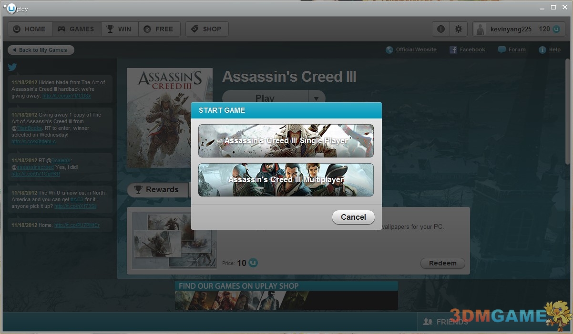The width and height of the screenshot is (573, 334).
Task: Click the Redeem button
Action: coord(443,263)
